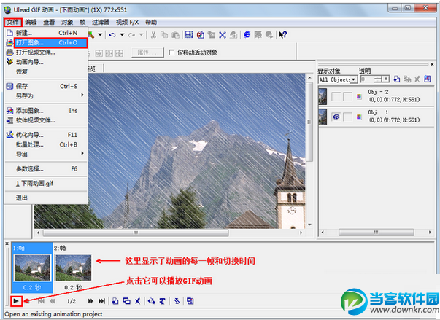Expand '另存为' submenu
Viewport: 440px width, 320px height.
click(46, 95)
